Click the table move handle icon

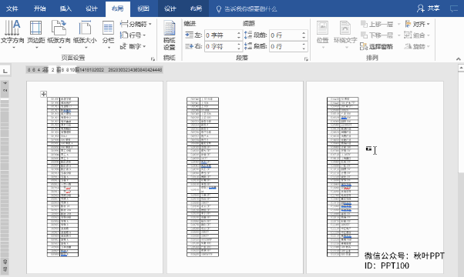pos(43,94)
